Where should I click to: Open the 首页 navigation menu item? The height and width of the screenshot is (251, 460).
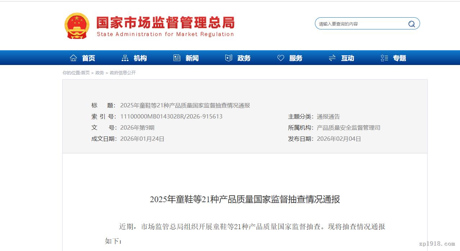point(88,58)
